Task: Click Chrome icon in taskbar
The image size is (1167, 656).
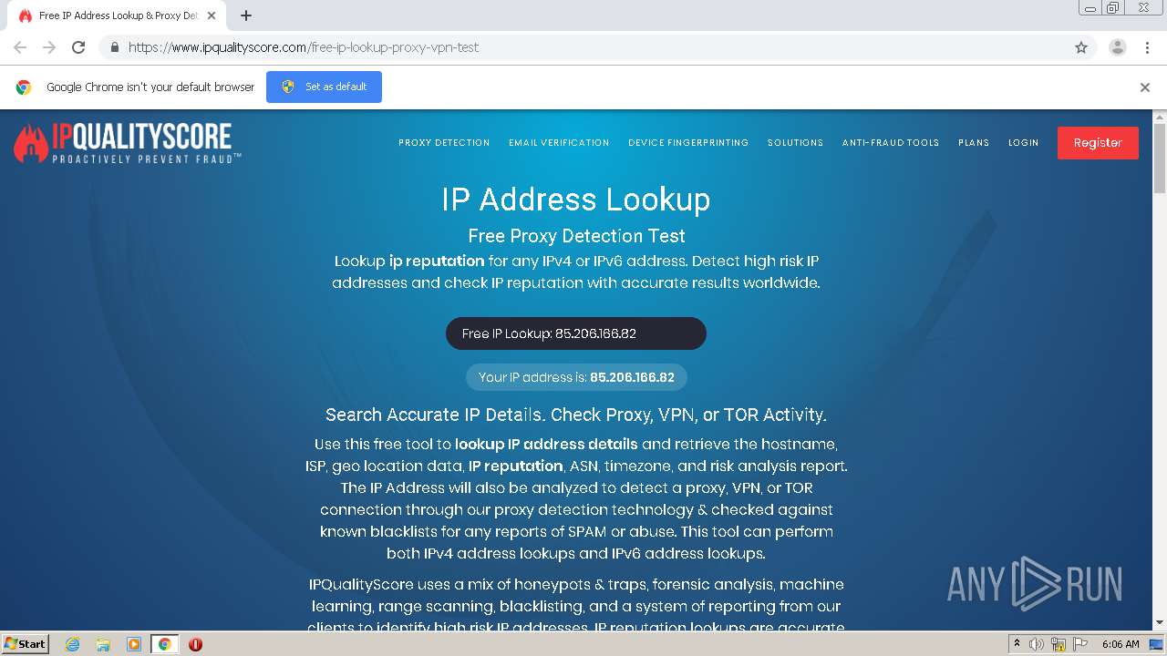Action: click(165, 644)
